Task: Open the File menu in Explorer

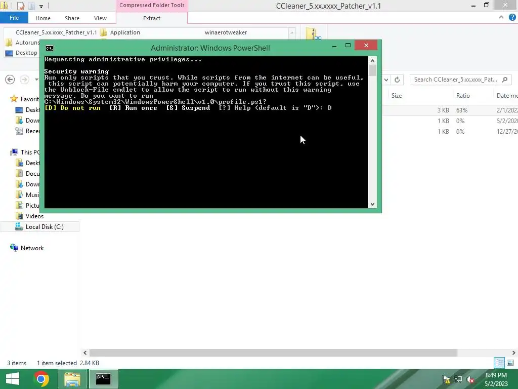Action: click(14, 18)
